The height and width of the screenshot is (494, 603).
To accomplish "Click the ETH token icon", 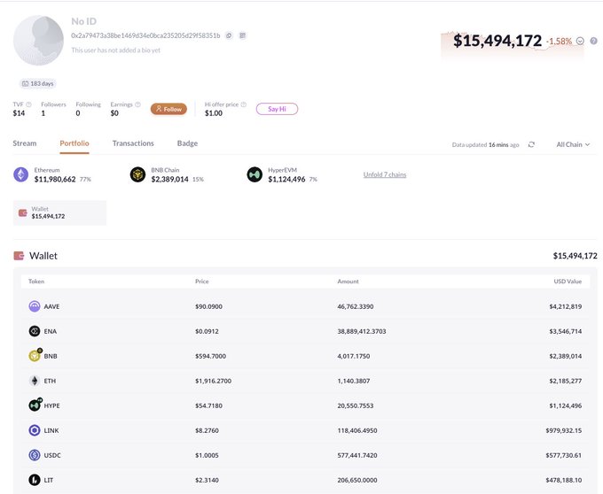I will (x=35, y=381).
